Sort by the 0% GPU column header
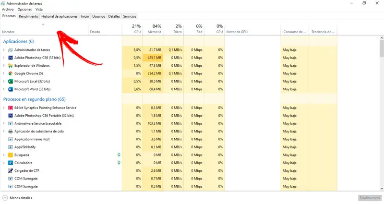This screenshot has height=204, width=384. (214, 29)
